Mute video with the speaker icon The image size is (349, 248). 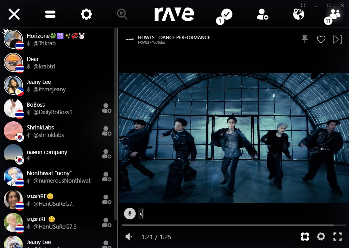pyautogui.click(x=129, y=237)
